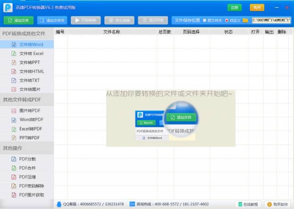The width and height of the screenshot is (294, 209).
Task: Click the save path input field
Action: [271, 20]
